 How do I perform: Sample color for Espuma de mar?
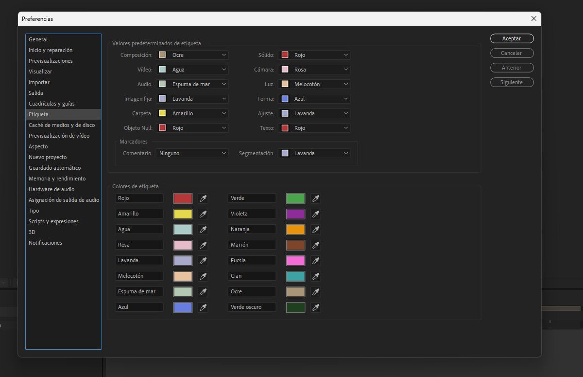(x=203, y=292)
